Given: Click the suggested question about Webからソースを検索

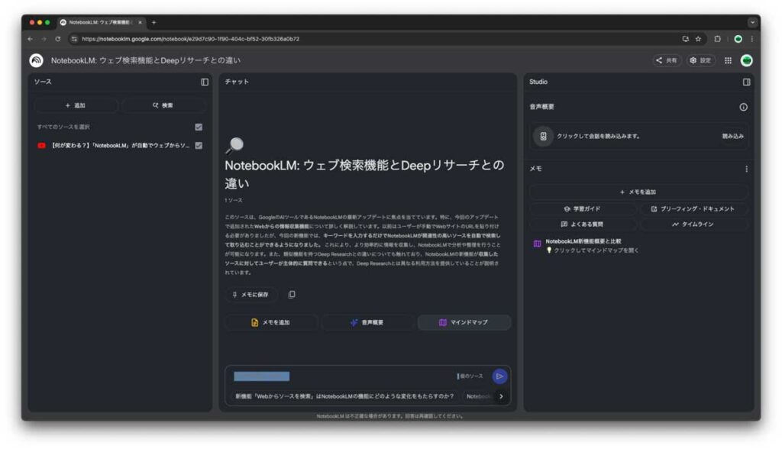Looking at the screenshot, I should click(344, 396).
